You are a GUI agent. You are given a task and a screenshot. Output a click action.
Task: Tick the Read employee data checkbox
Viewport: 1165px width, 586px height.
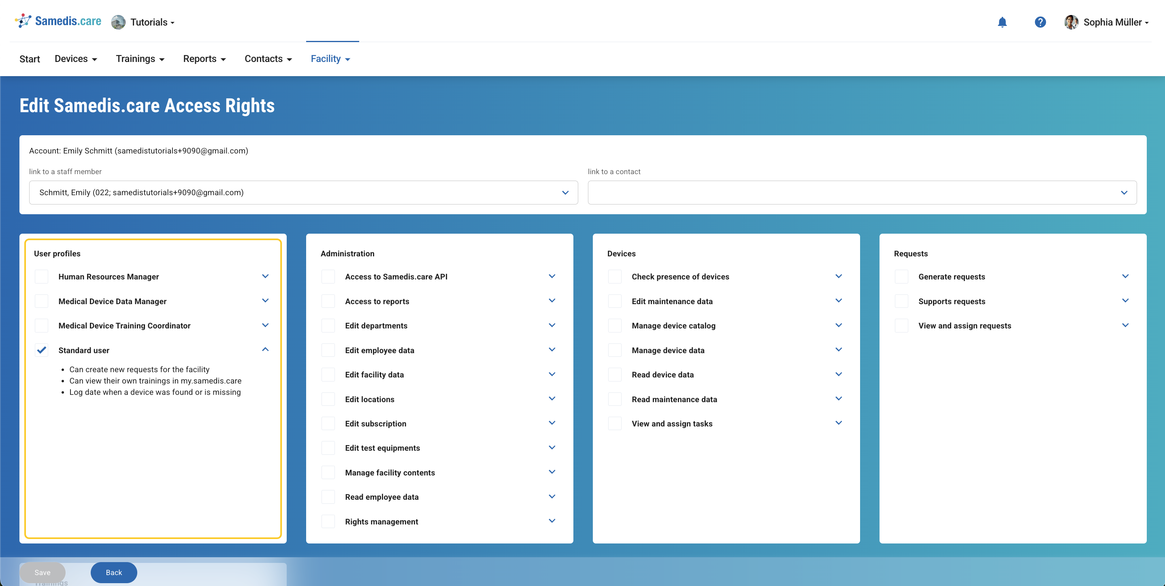[328, 497]
